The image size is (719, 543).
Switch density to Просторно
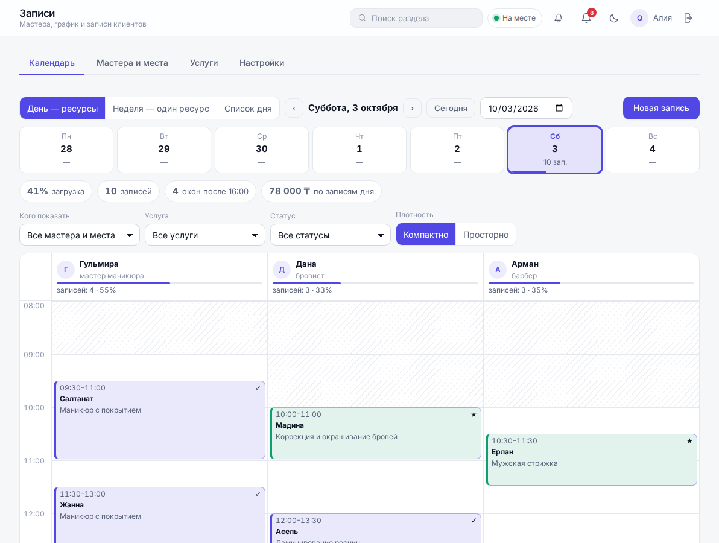pyautogui.click(x=486, y=234)
